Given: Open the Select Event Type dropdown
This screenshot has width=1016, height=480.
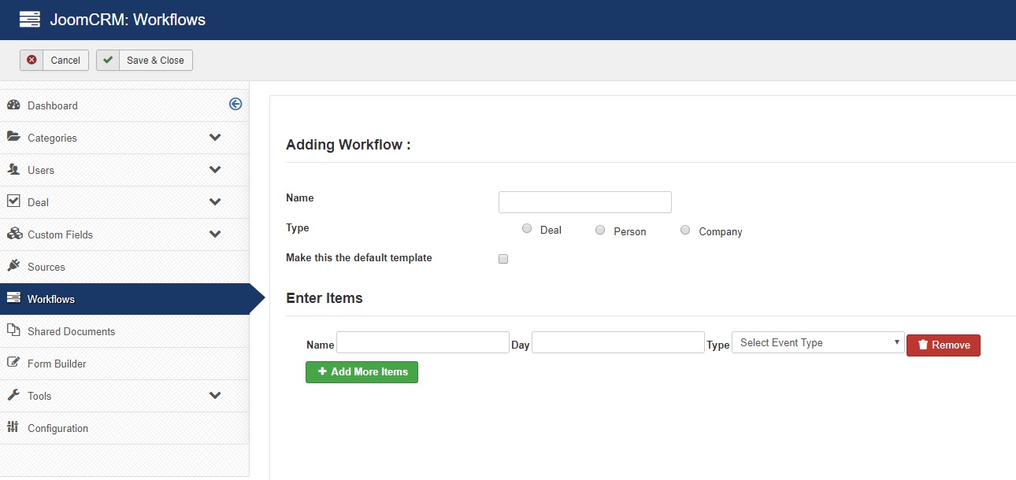Looking at the screenshot, I should (x=818, y=342).
